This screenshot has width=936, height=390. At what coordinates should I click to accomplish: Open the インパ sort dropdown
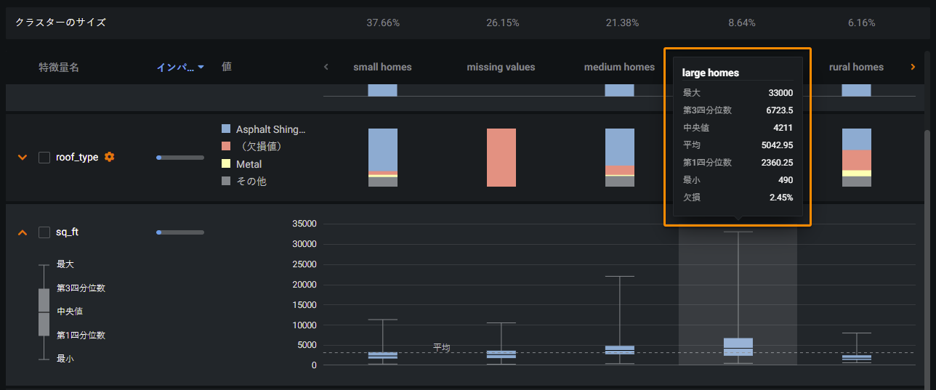point(180,67)
